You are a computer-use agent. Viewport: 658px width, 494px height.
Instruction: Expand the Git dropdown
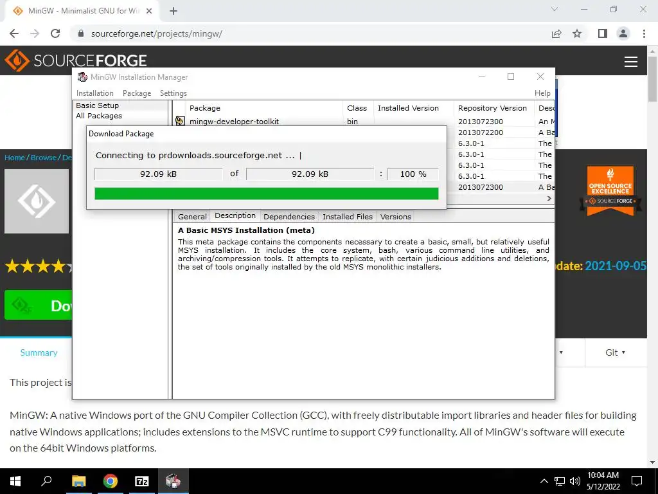[615, 352]
